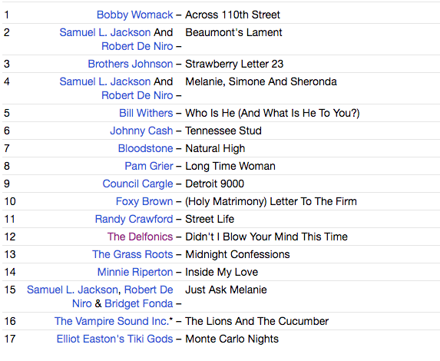Open The Grass Roots artist page

(132, 254)
